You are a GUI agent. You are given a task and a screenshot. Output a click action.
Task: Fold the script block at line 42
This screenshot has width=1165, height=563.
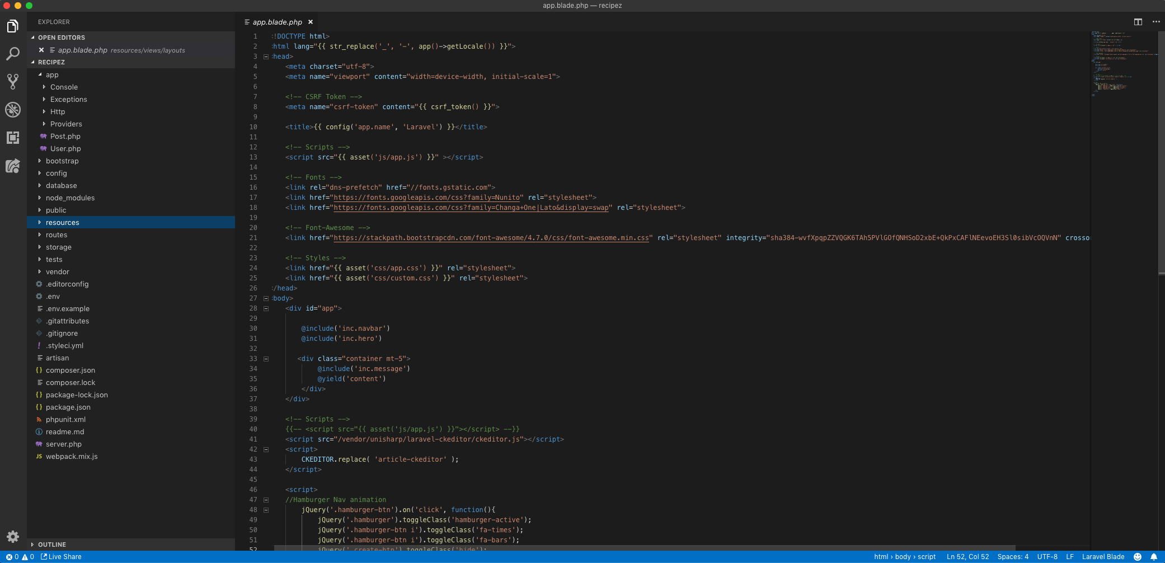266,449
